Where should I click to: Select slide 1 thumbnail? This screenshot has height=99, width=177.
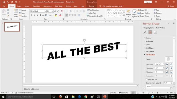[x=12, y=27]
